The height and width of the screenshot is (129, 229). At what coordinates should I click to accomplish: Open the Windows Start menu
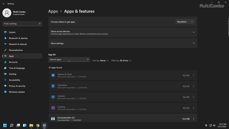pos(5,125)
